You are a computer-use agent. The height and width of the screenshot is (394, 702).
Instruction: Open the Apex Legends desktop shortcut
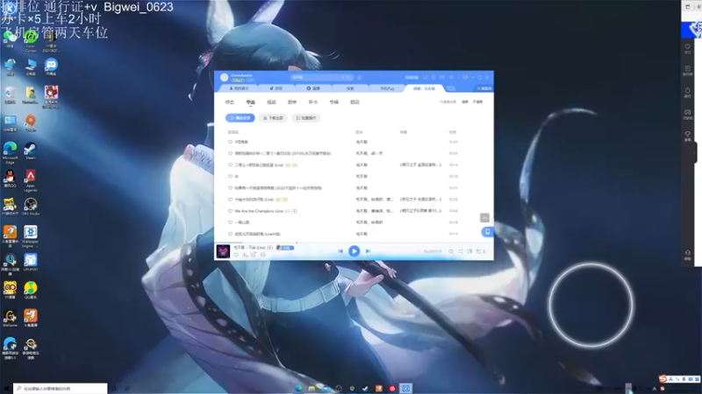(31, 180)
